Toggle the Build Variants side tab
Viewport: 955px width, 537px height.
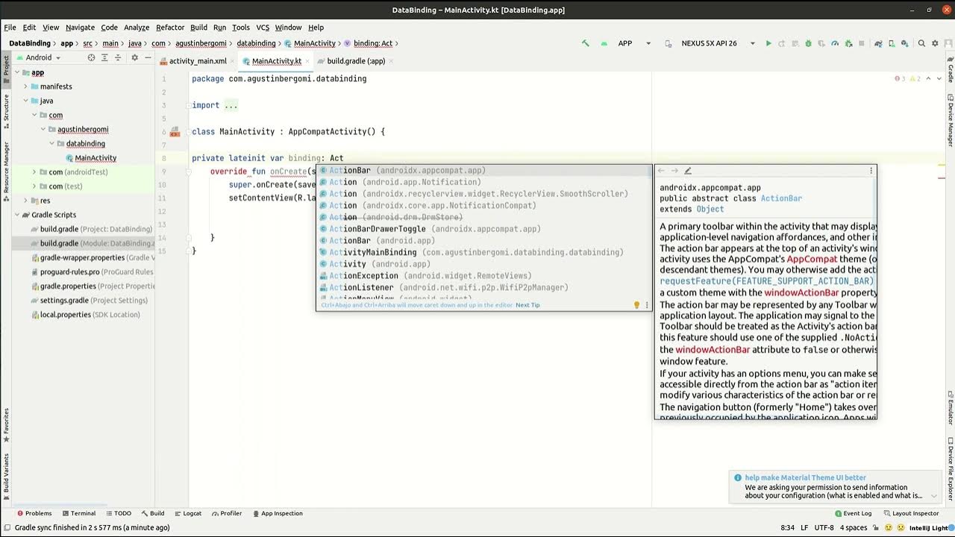[x=6, y=477]
